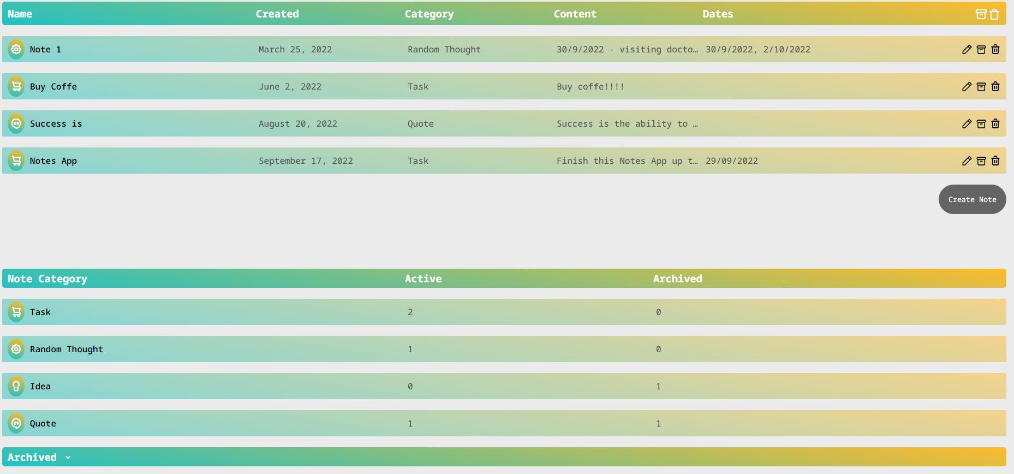
Task: Click the Created column header
Action: coord(277,14)
